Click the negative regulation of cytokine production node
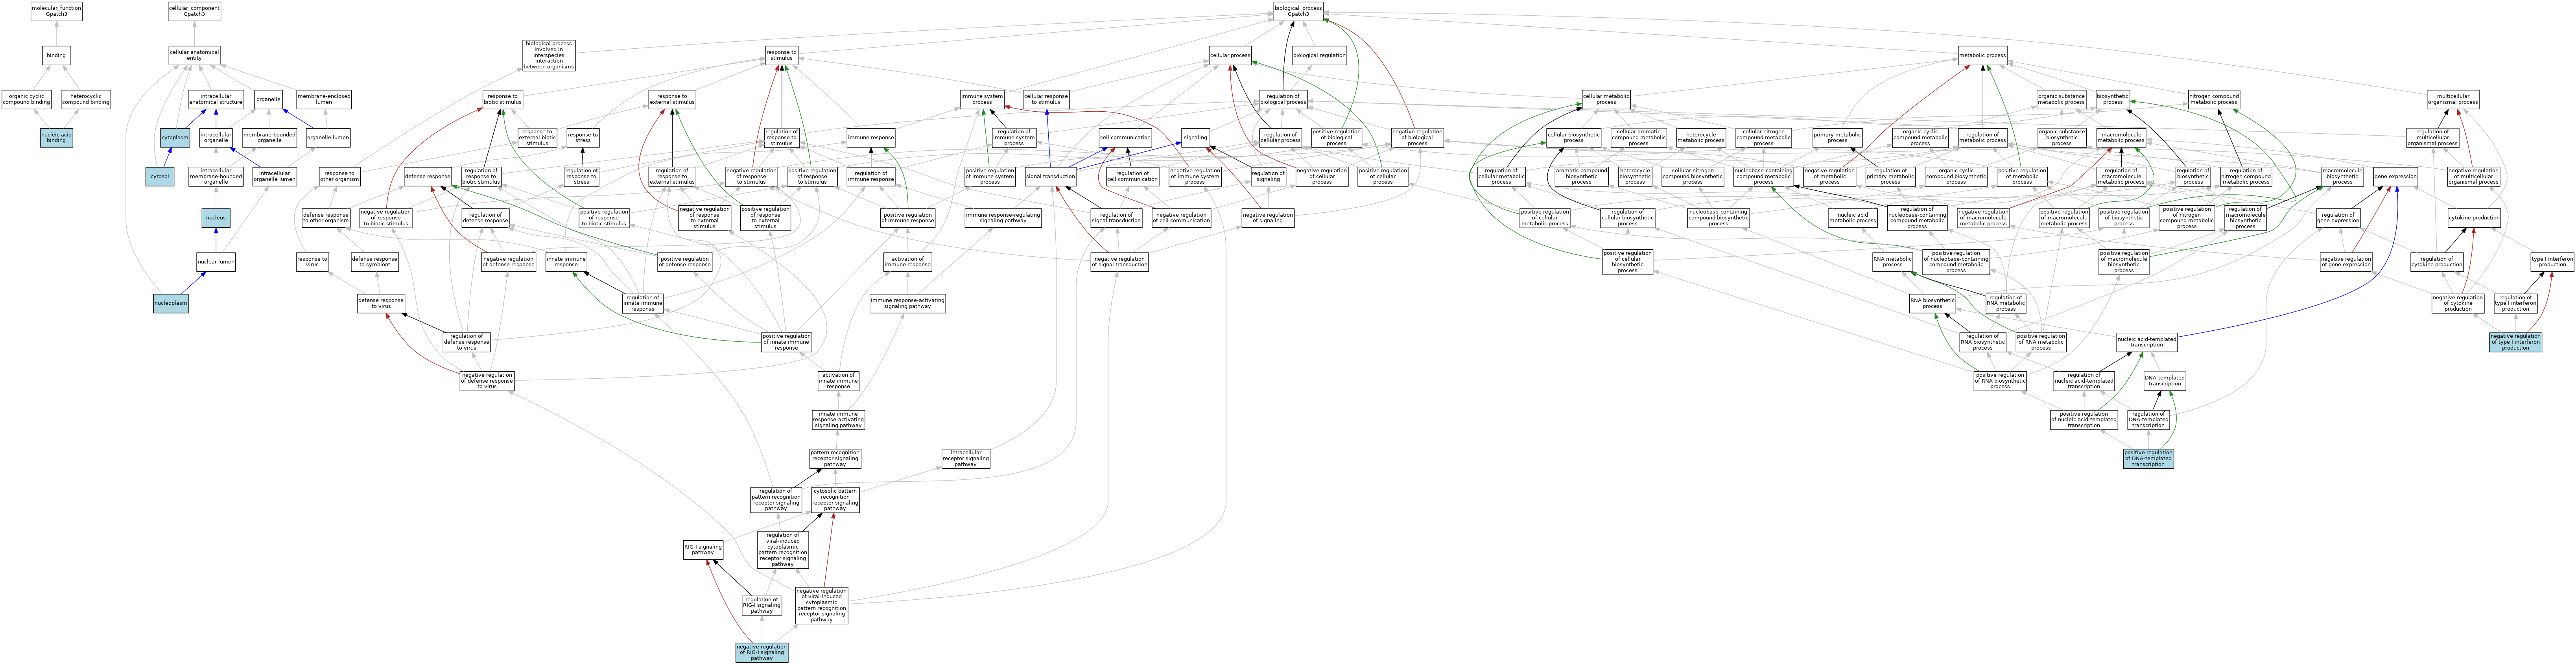The width and height of the screenshot is (2576, 665). 2458,302
